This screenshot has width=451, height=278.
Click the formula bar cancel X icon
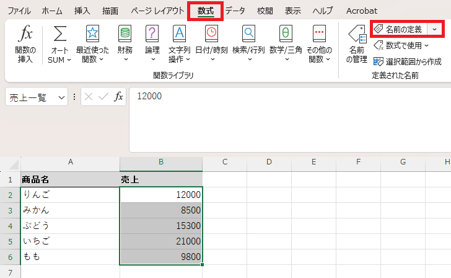coord(89,97)
